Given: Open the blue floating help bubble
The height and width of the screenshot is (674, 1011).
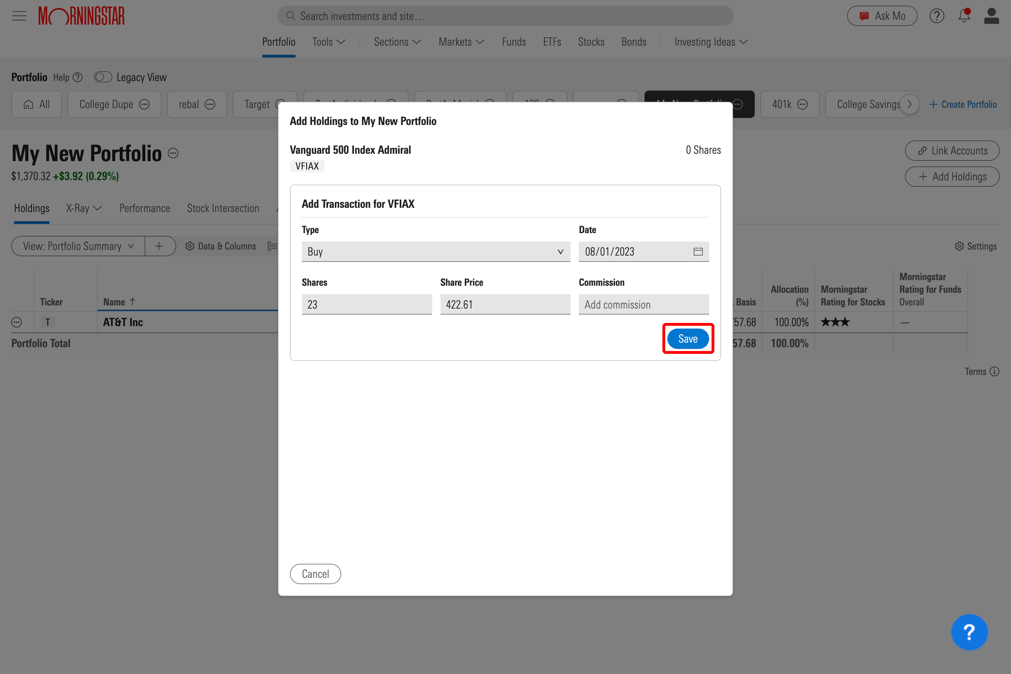Looking at the screenshot, I should (x=969, y=632).
